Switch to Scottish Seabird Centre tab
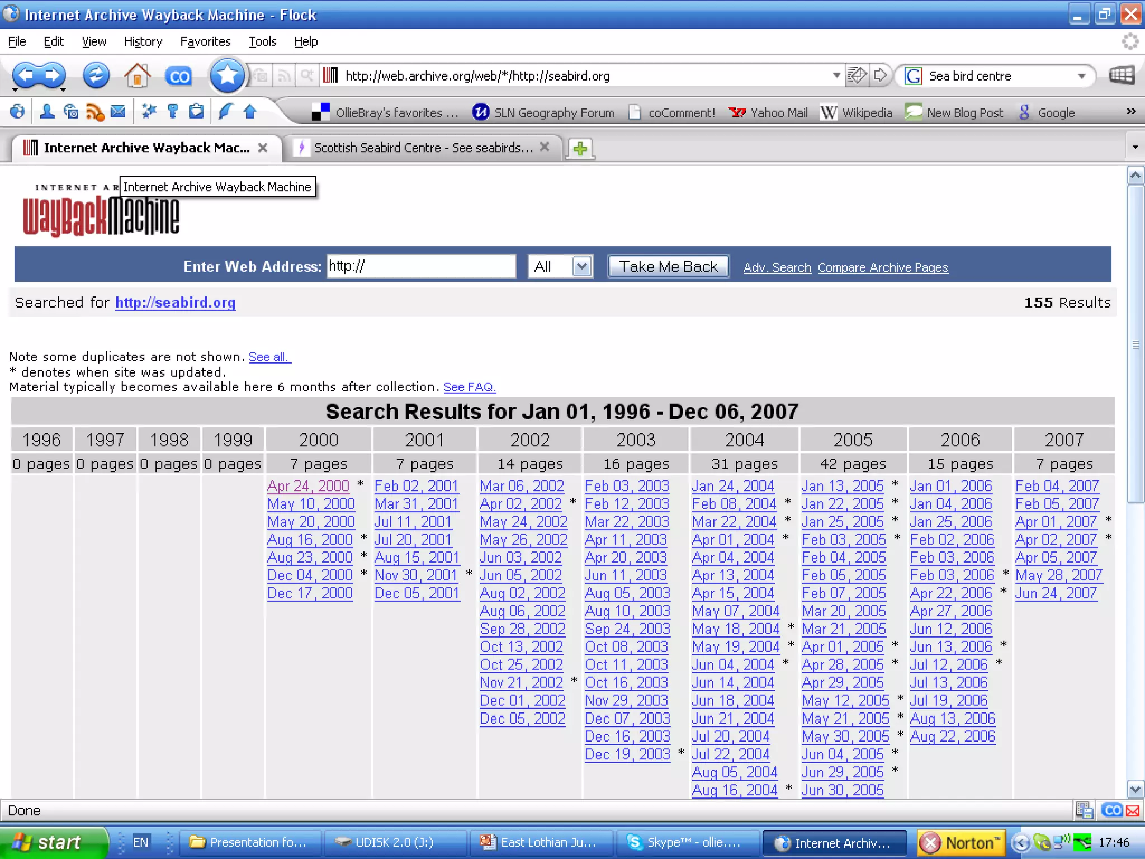The height and width of the screenshot is (859, 1145). [423, 148]
